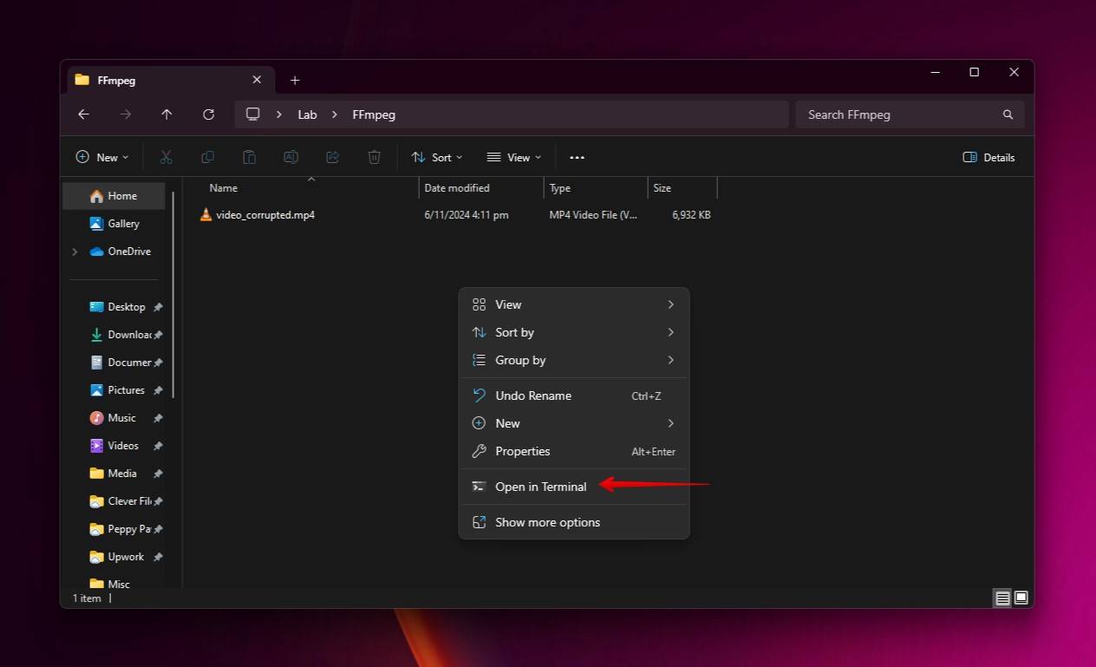Viewport: 1096px width, 667px height.
Task: Open OneDrive in the navigation pane
Action: click(121, 252)
